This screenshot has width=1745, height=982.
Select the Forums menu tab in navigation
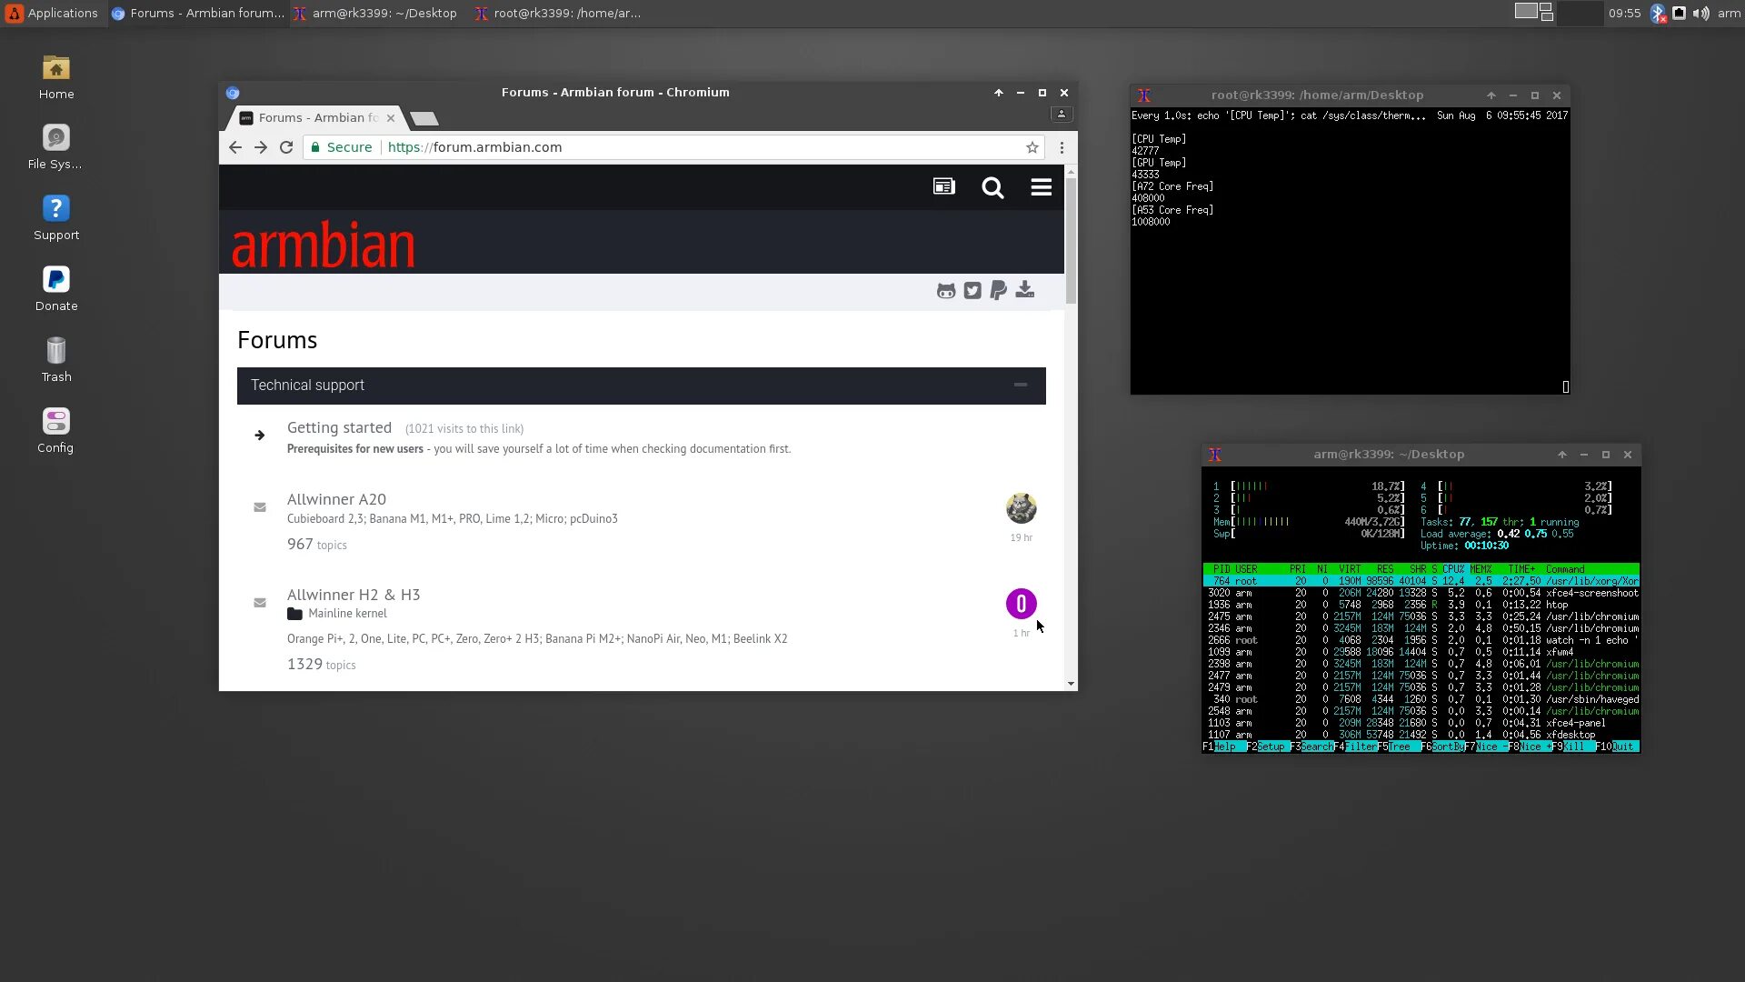click(944, 187)
